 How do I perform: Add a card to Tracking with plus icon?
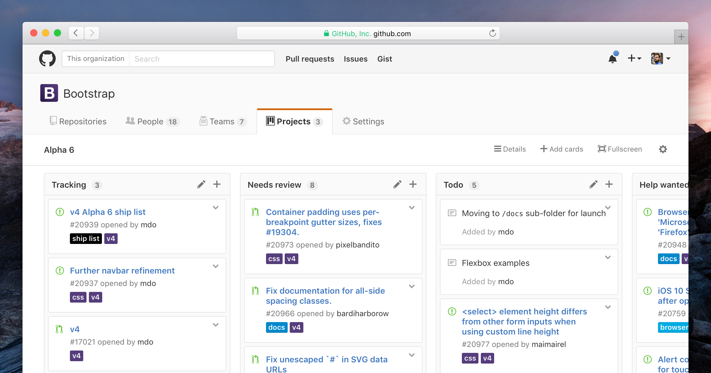pos(217,184)
